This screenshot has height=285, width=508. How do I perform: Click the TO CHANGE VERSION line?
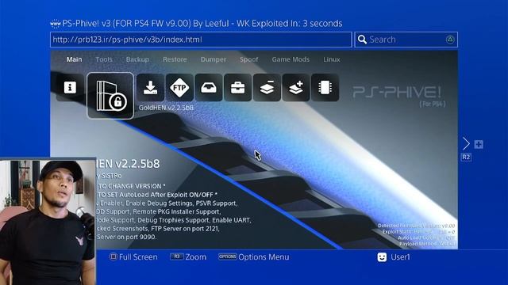(x=131, y=186)
